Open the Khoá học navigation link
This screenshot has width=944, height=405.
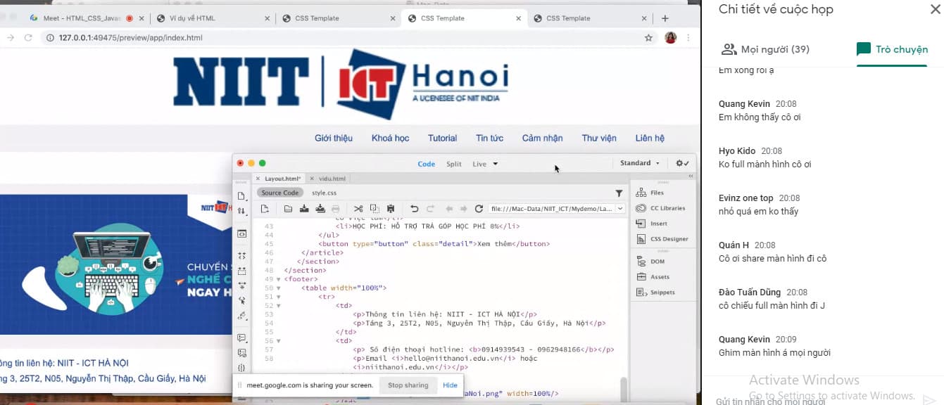[390, 139]
